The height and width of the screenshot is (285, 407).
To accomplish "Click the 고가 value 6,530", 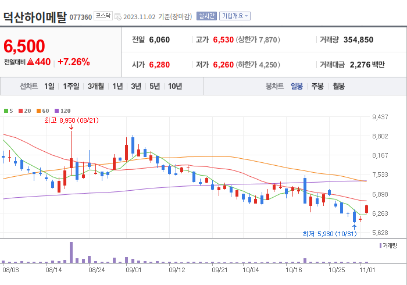I will (x=223, y=40).
